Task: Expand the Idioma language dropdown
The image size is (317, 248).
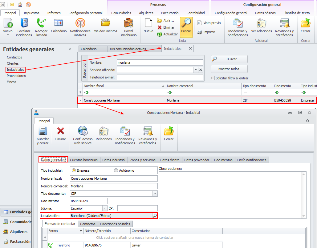Action: [x=105, y=208]
